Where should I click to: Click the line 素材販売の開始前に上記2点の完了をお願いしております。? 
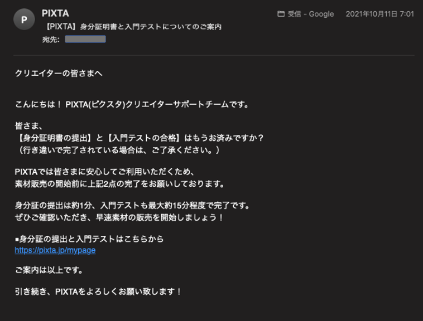120,184
